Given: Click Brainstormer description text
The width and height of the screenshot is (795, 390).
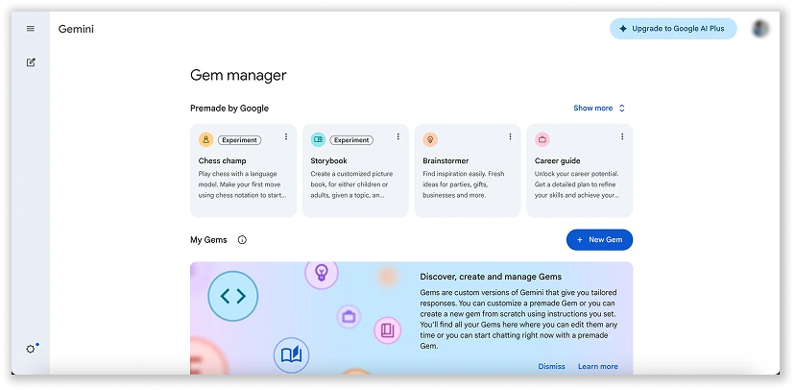Looking at the screenshot, I should pyautogui.click(x=464, y=184).
